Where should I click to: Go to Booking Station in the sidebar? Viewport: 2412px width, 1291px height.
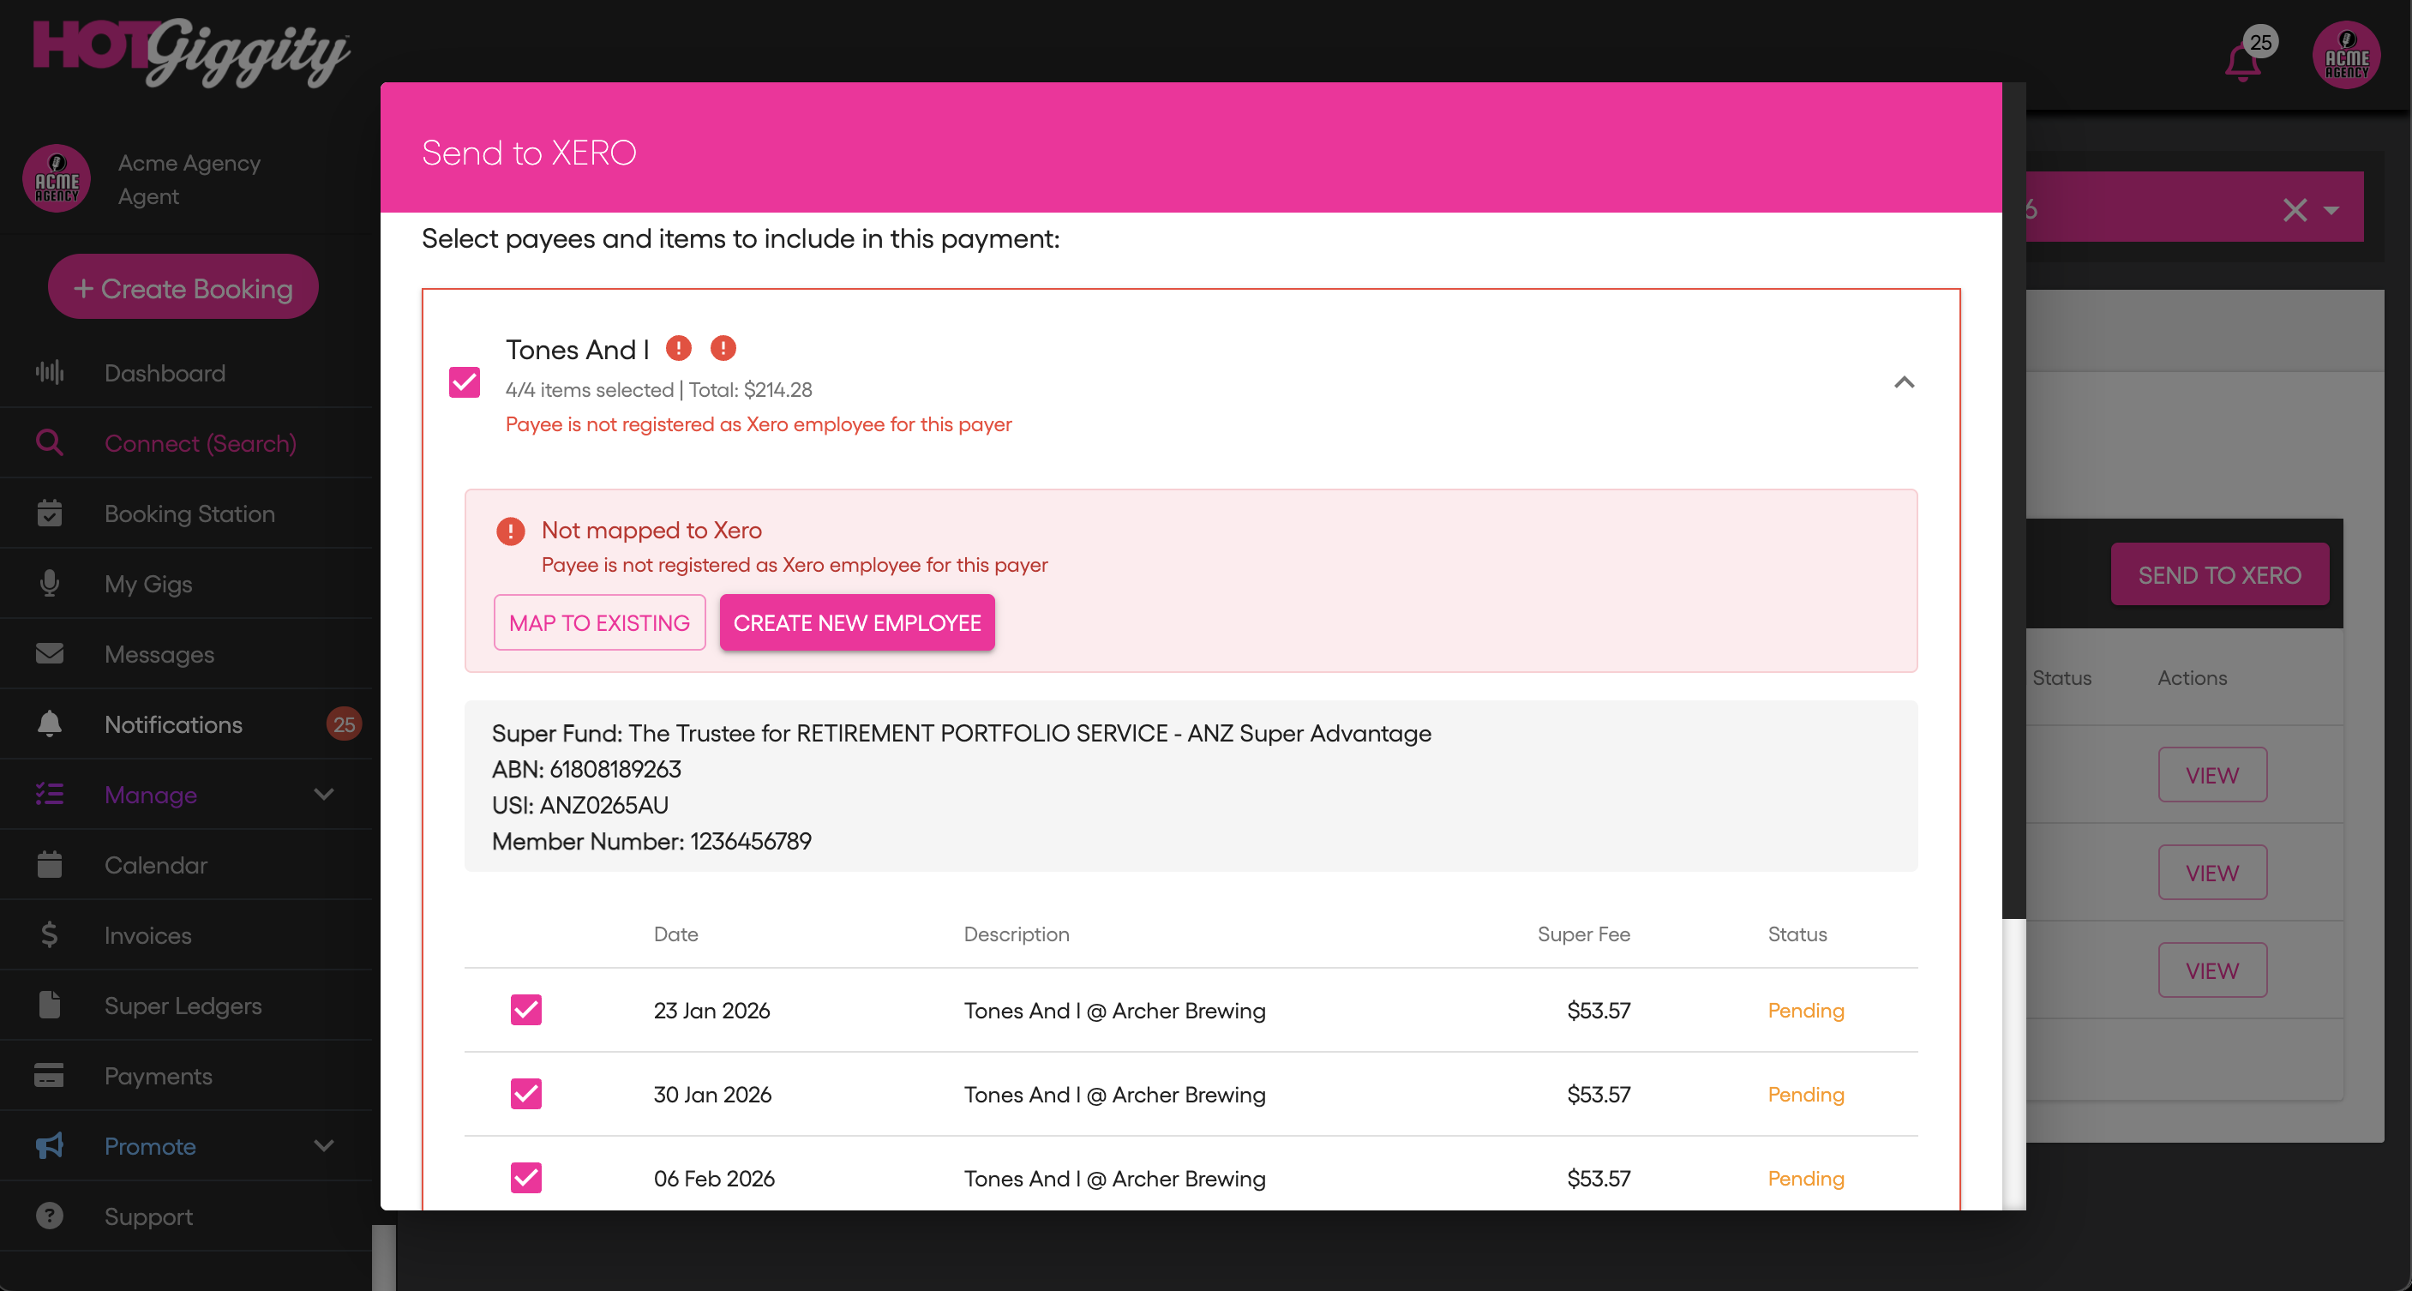pos(189,513)
